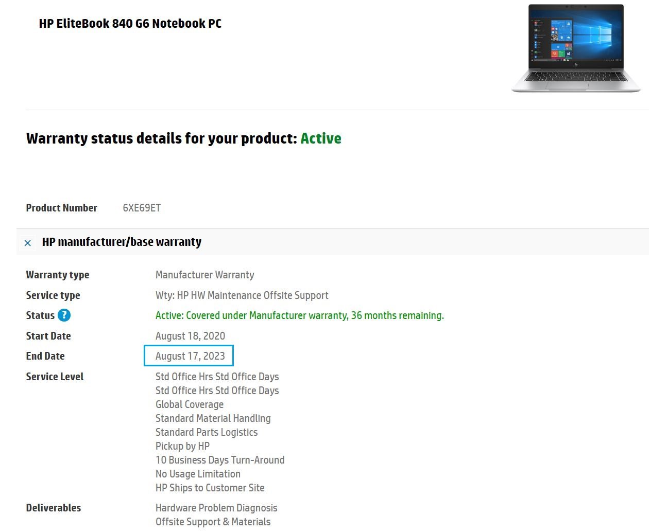The image size is (649, 532).
Task: Click Offsite Support & Materials deliverable
Action: [x=213, y=522]
